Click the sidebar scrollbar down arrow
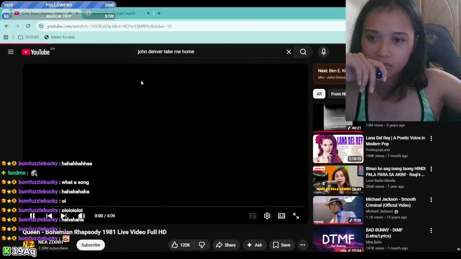 pos(458,249)
